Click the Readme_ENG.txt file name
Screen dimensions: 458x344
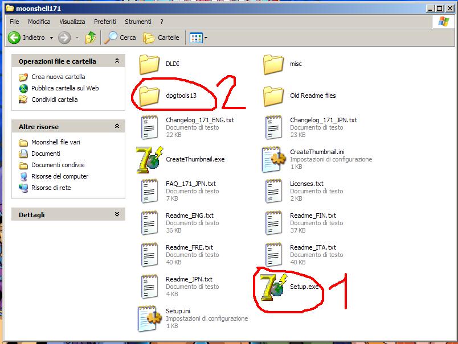[x=190, y=215]
